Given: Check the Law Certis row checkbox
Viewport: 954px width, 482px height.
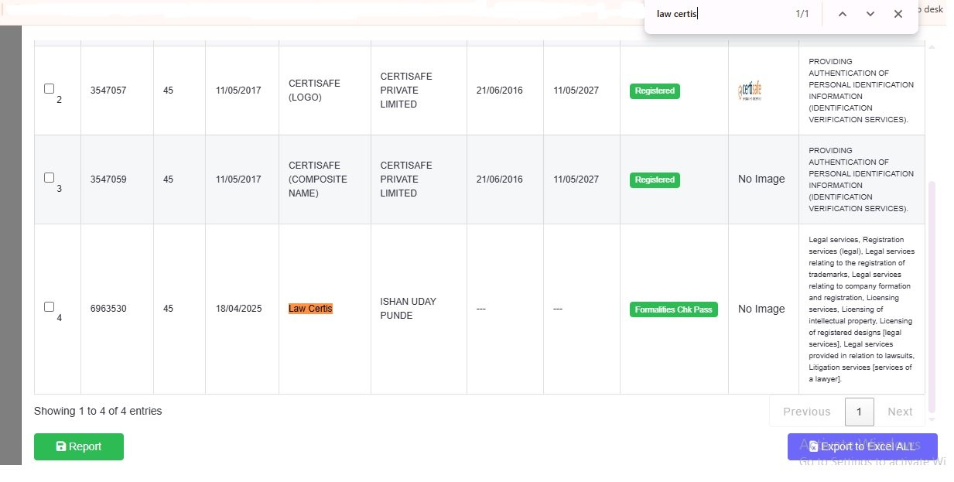Looking at the screenshot, I should (x=50, y=307).
